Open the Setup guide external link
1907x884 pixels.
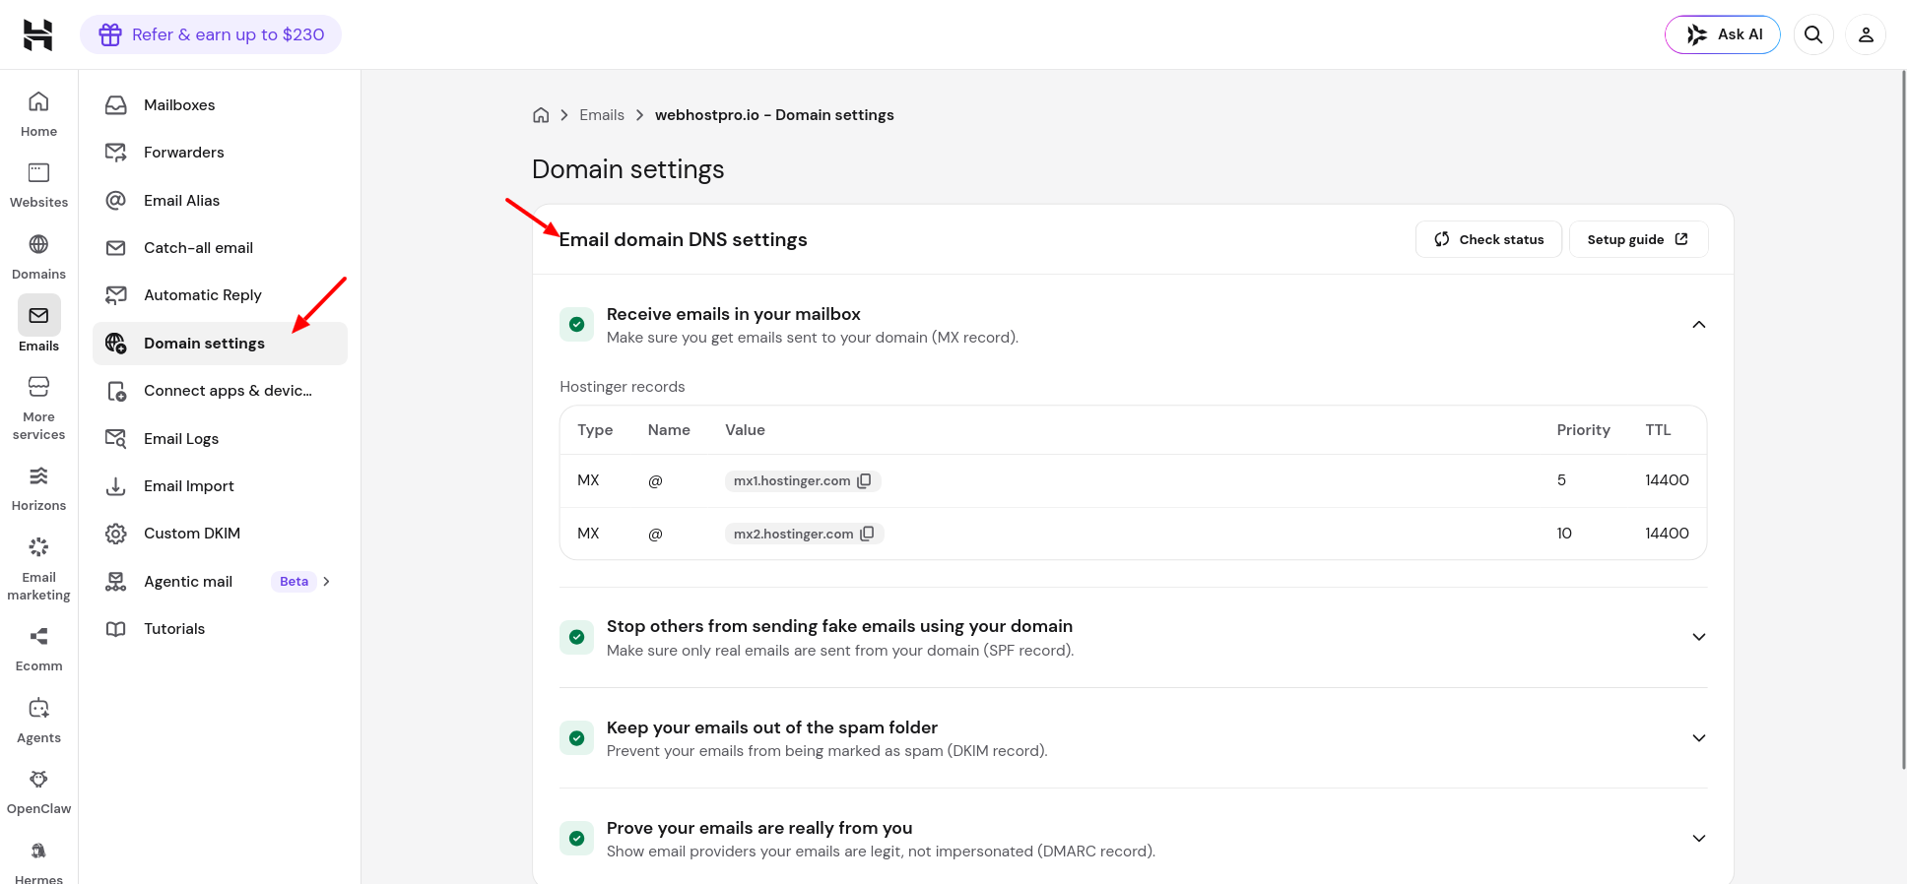1638,239
